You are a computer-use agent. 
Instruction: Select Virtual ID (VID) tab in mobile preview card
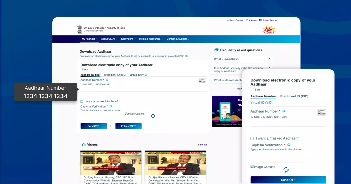(x=262, y=102)
